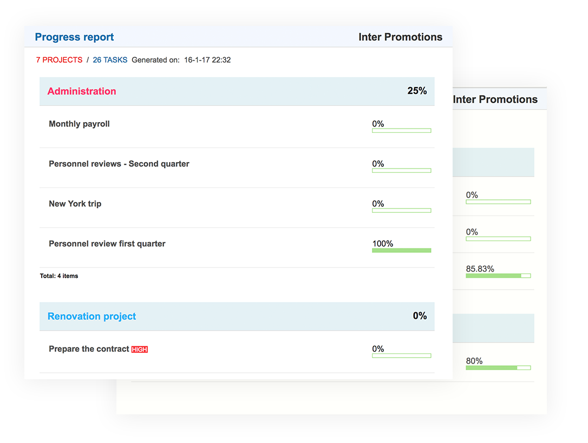Select the Inter Promotions header label
Viewport: 588px width, 443px height.
400,37
